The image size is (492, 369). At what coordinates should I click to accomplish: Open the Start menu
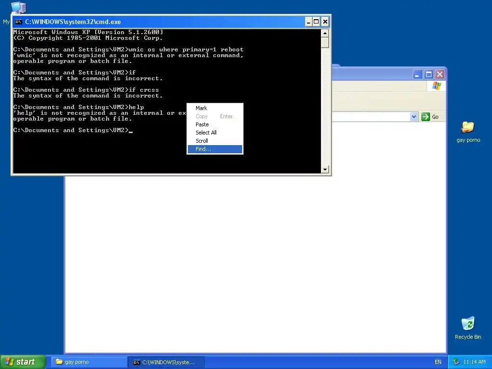point(23,362)
